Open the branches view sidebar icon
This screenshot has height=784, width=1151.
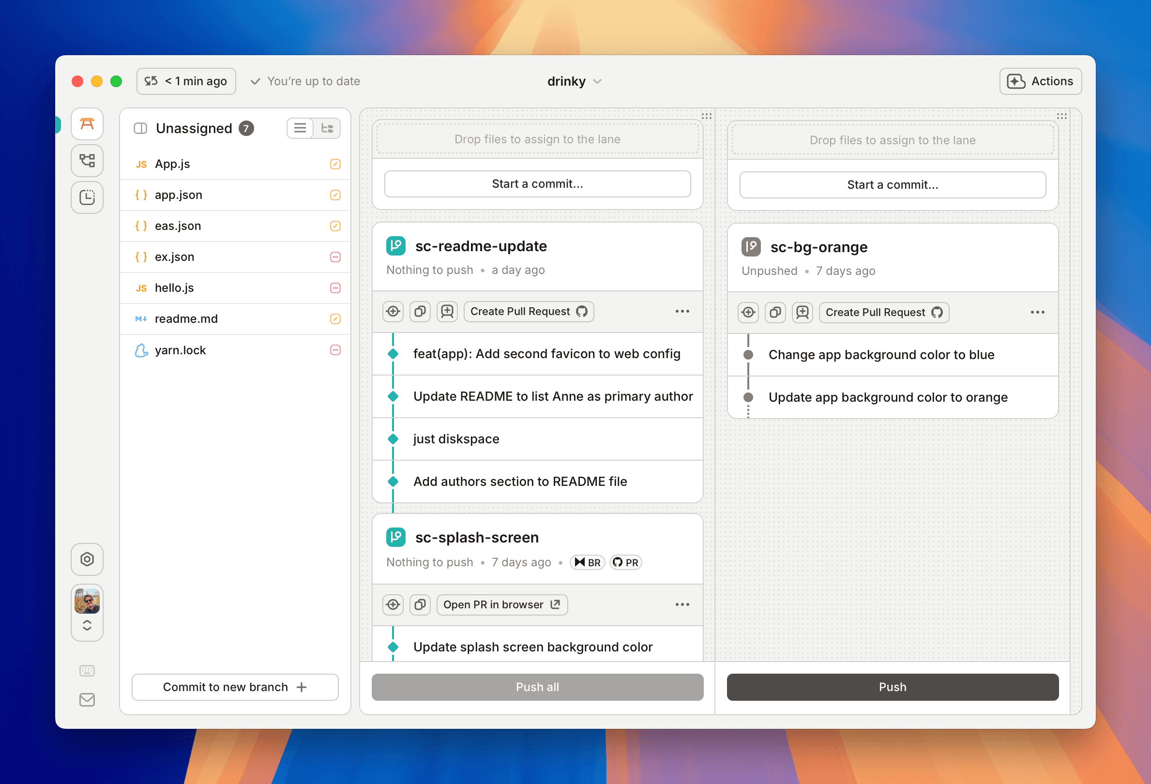click(87, 161)
